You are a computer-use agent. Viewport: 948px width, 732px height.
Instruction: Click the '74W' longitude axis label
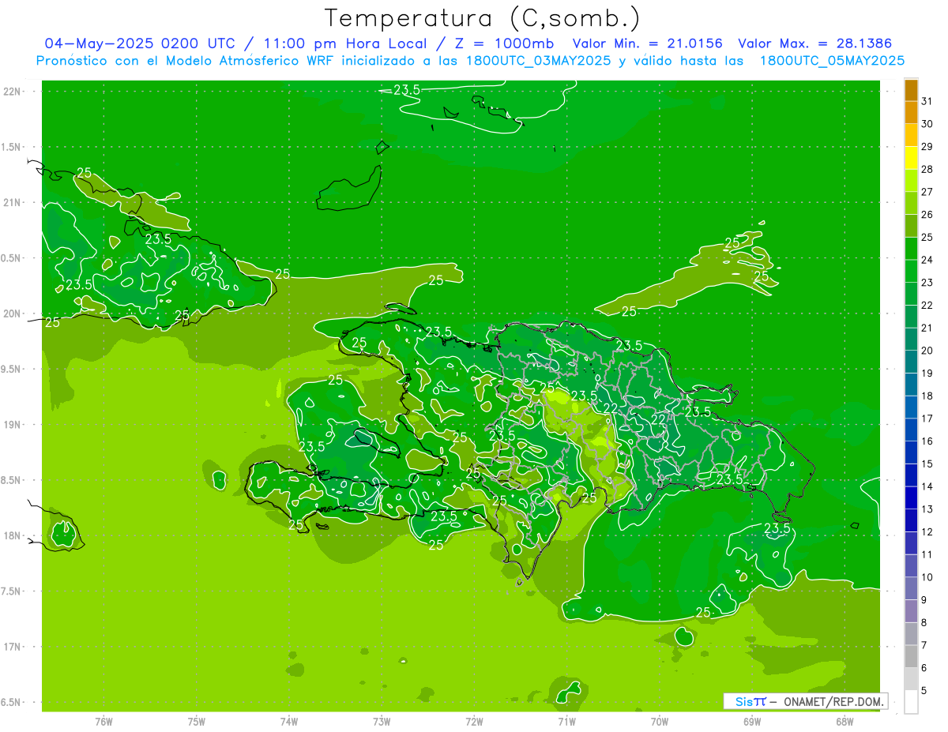click(289, 722)
